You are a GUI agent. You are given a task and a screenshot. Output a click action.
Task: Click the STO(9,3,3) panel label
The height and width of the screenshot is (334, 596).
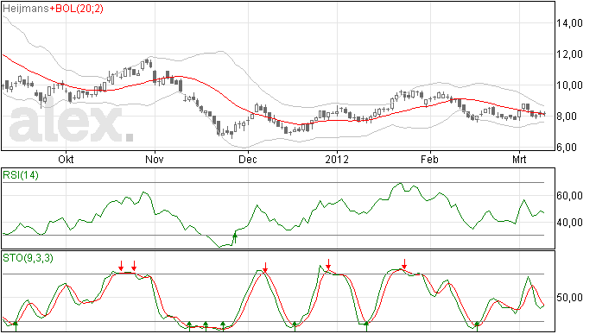(x=28, y=258)
